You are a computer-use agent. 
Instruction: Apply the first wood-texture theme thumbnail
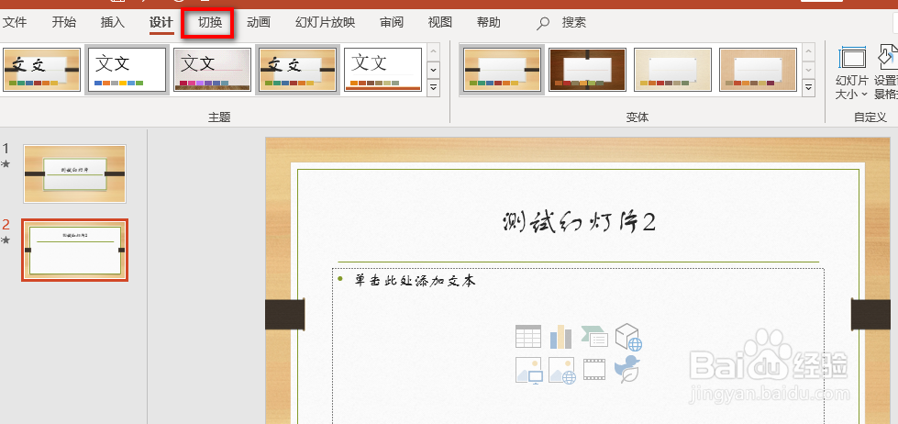tap(41, 70)
